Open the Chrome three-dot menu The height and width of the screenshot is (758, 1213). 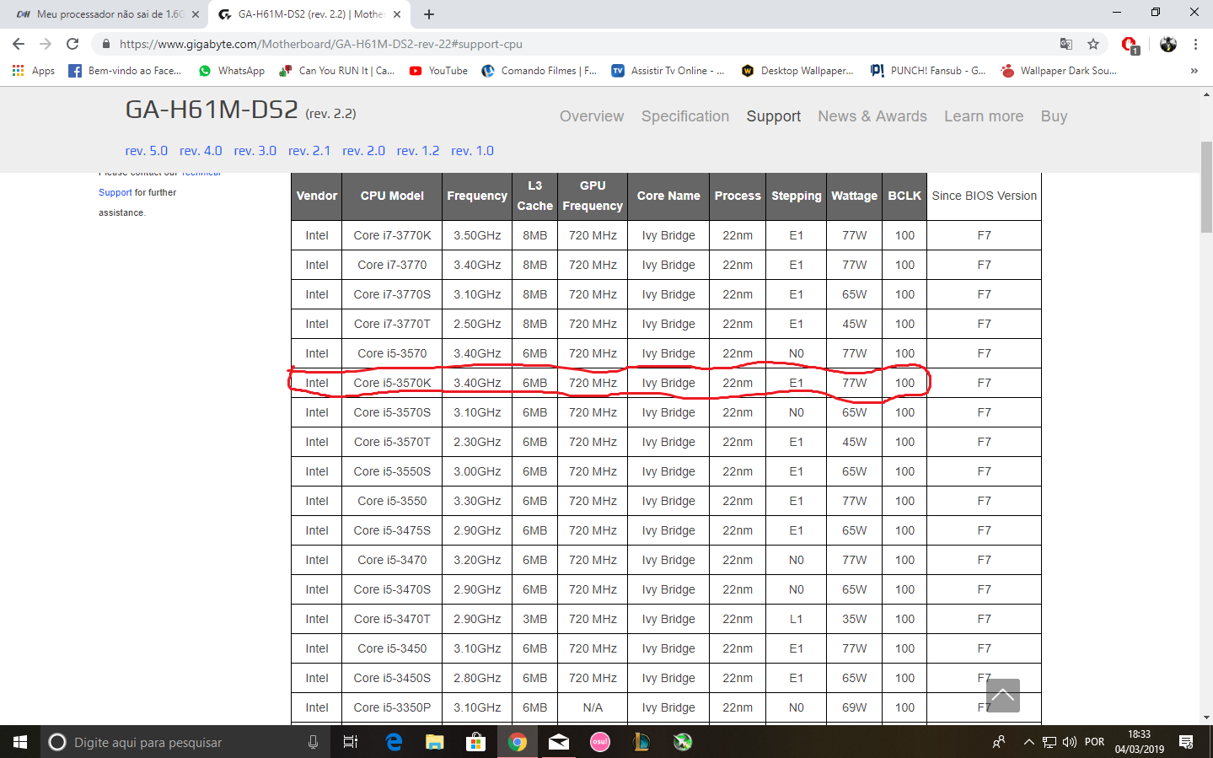click(1195, 44)
